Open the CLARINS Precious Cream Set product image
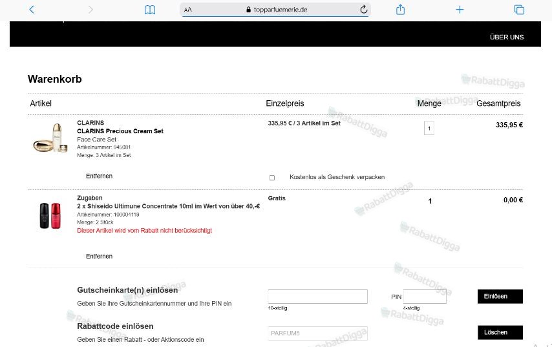Image resolution: width=552 pixels, height=347 pixels. [50, 138]
